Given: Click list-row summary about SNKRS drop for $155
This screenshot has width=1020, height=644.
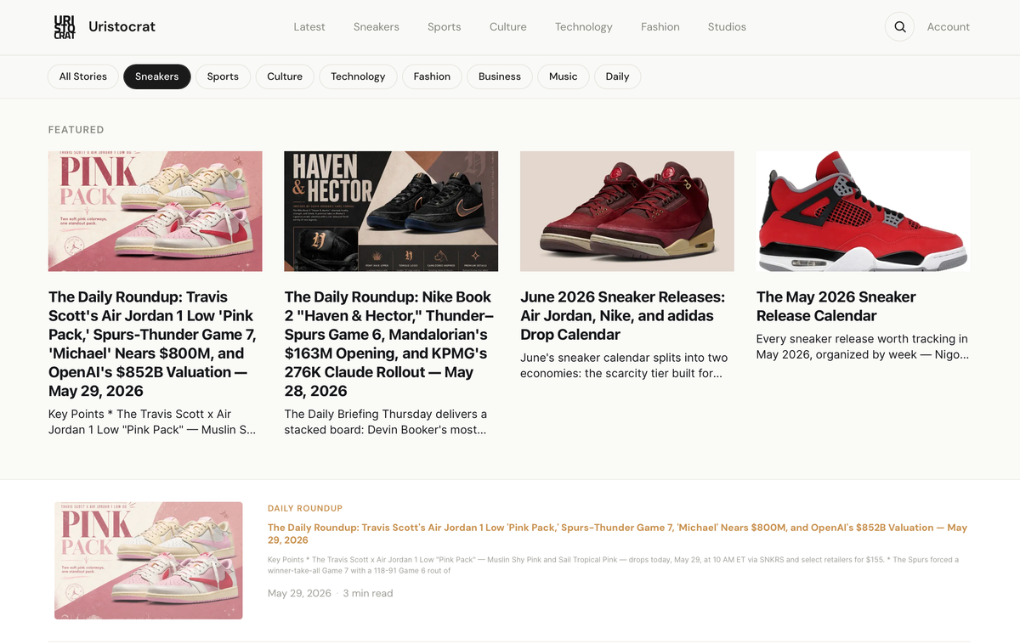Looking at the screenshot, I should [x=613, y=565].
